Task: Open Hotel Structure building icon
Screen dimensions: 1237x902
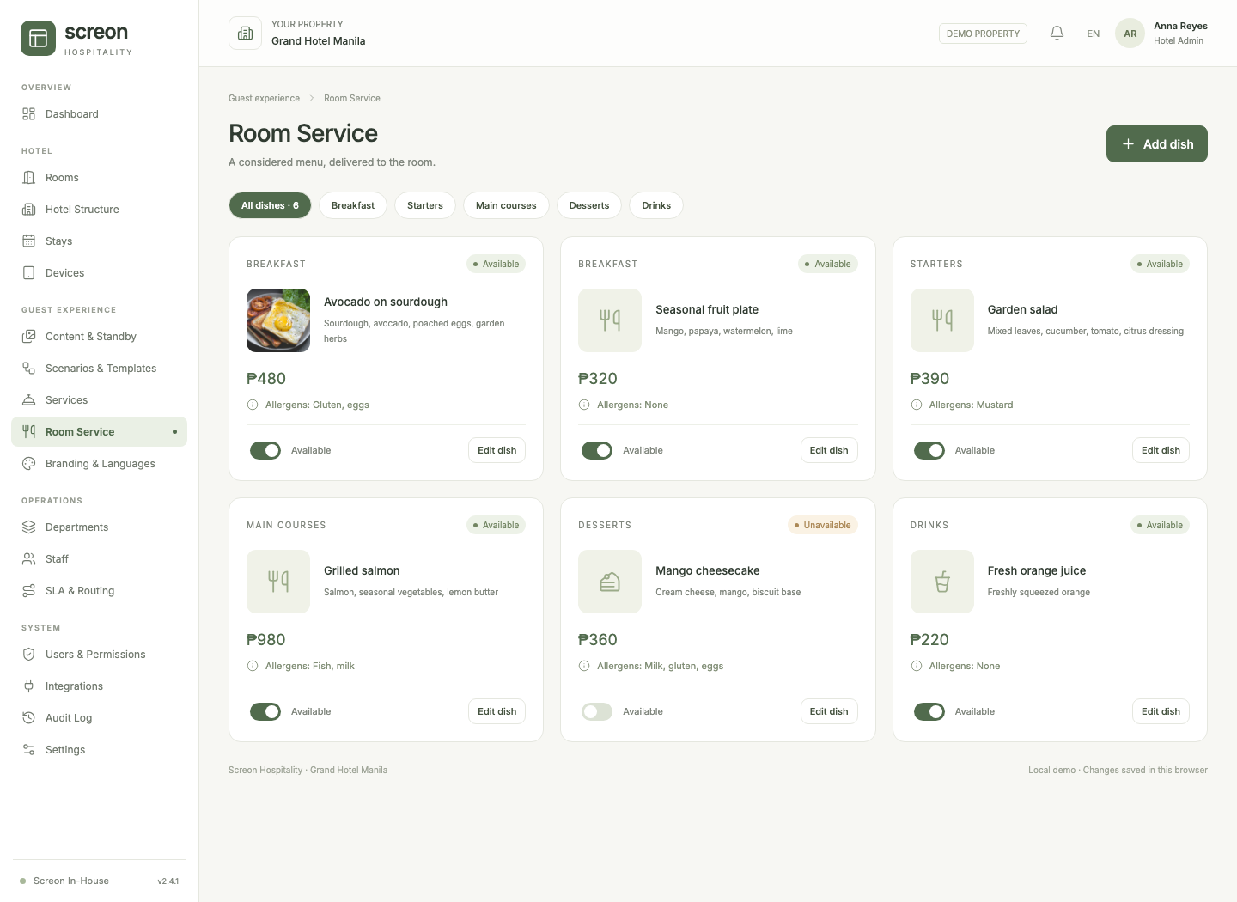Action: point(28,210)
